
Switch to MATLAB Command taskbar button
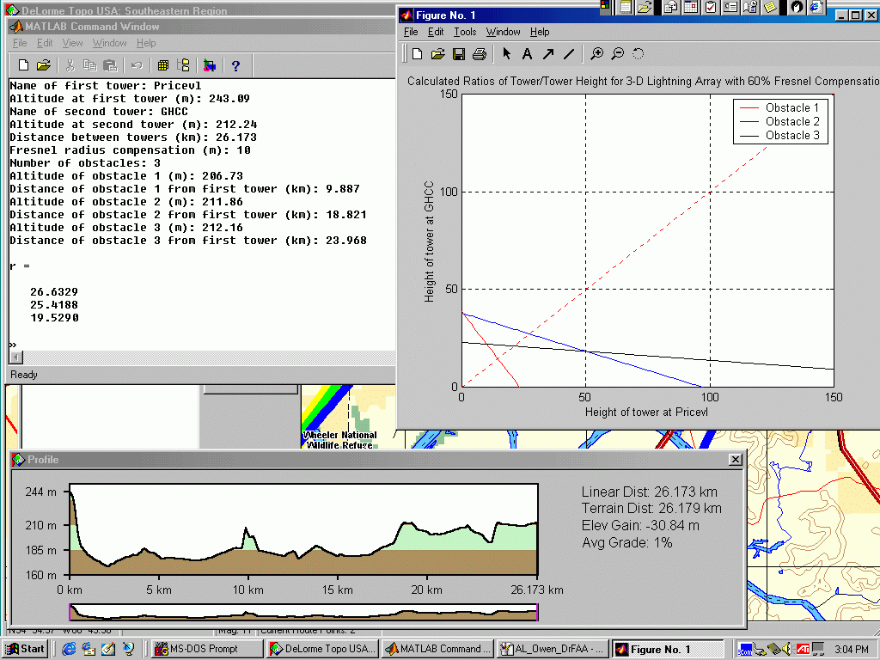(x=437, y=649)
